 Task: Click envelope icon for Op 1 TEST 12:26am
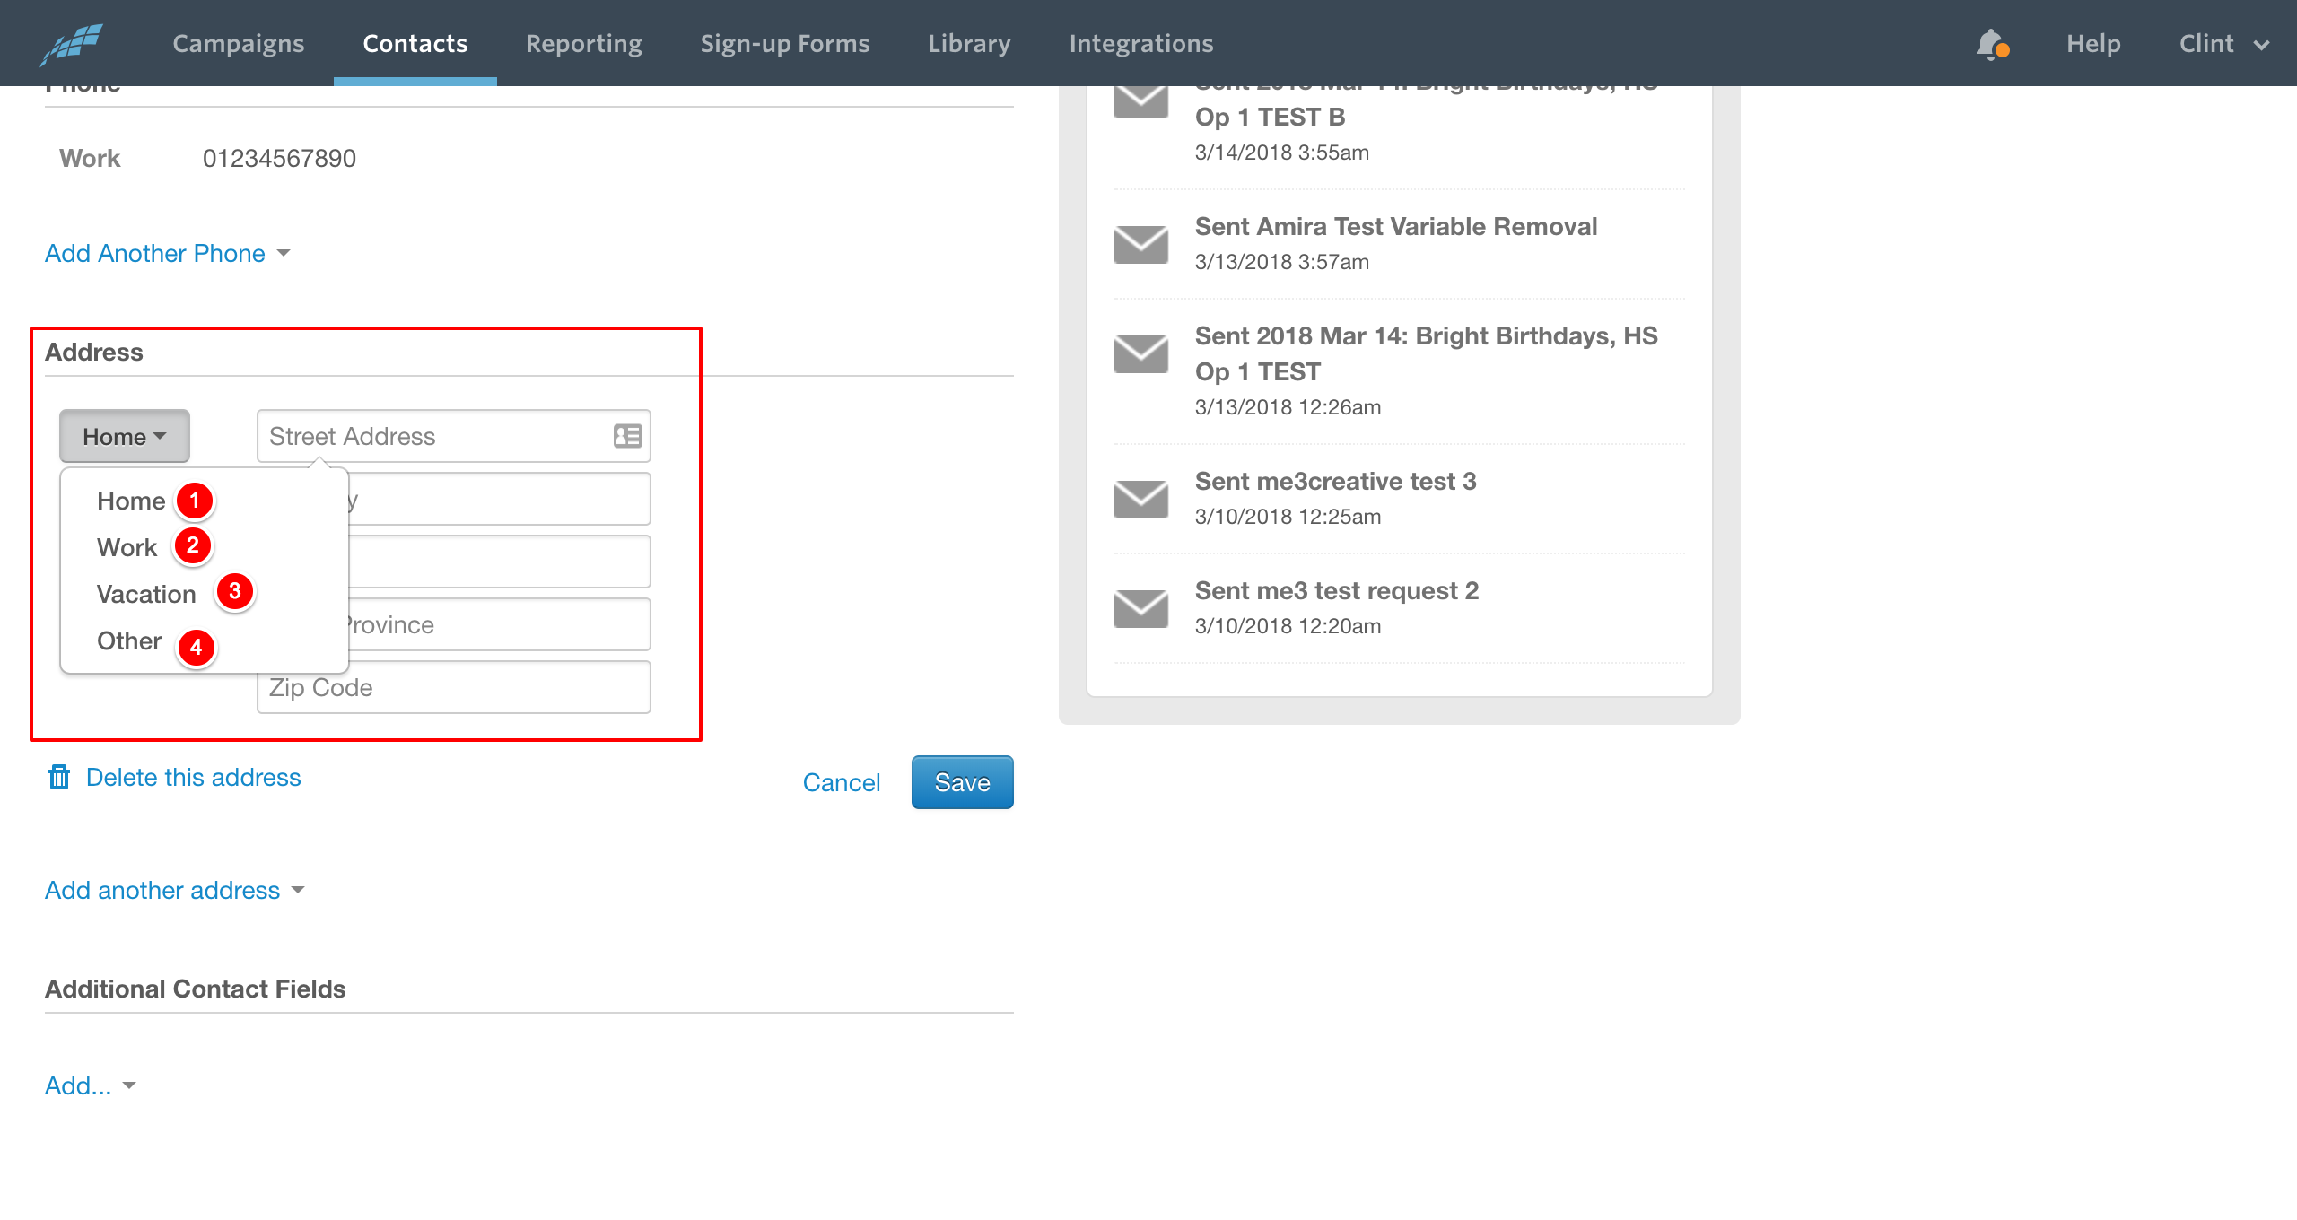[x=1140, y=353]
